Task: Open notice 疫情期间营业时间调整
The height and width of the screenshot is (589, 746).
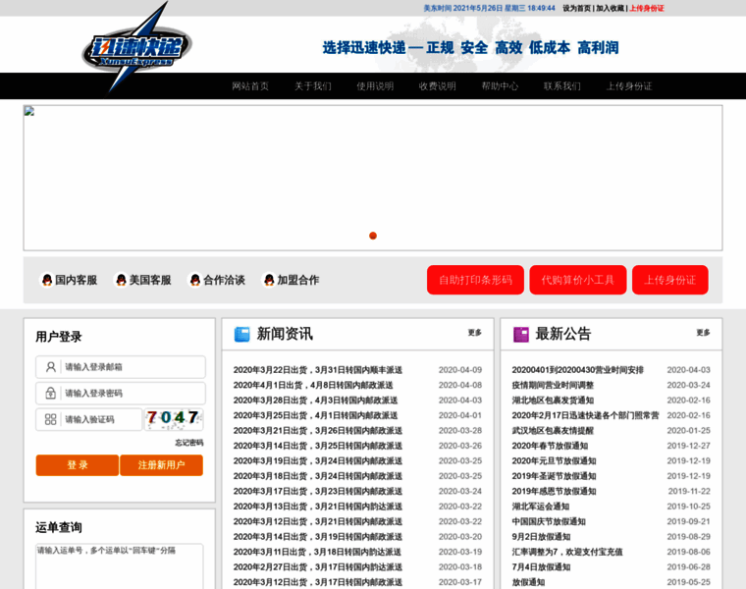Action: click(x=553, y=385)
